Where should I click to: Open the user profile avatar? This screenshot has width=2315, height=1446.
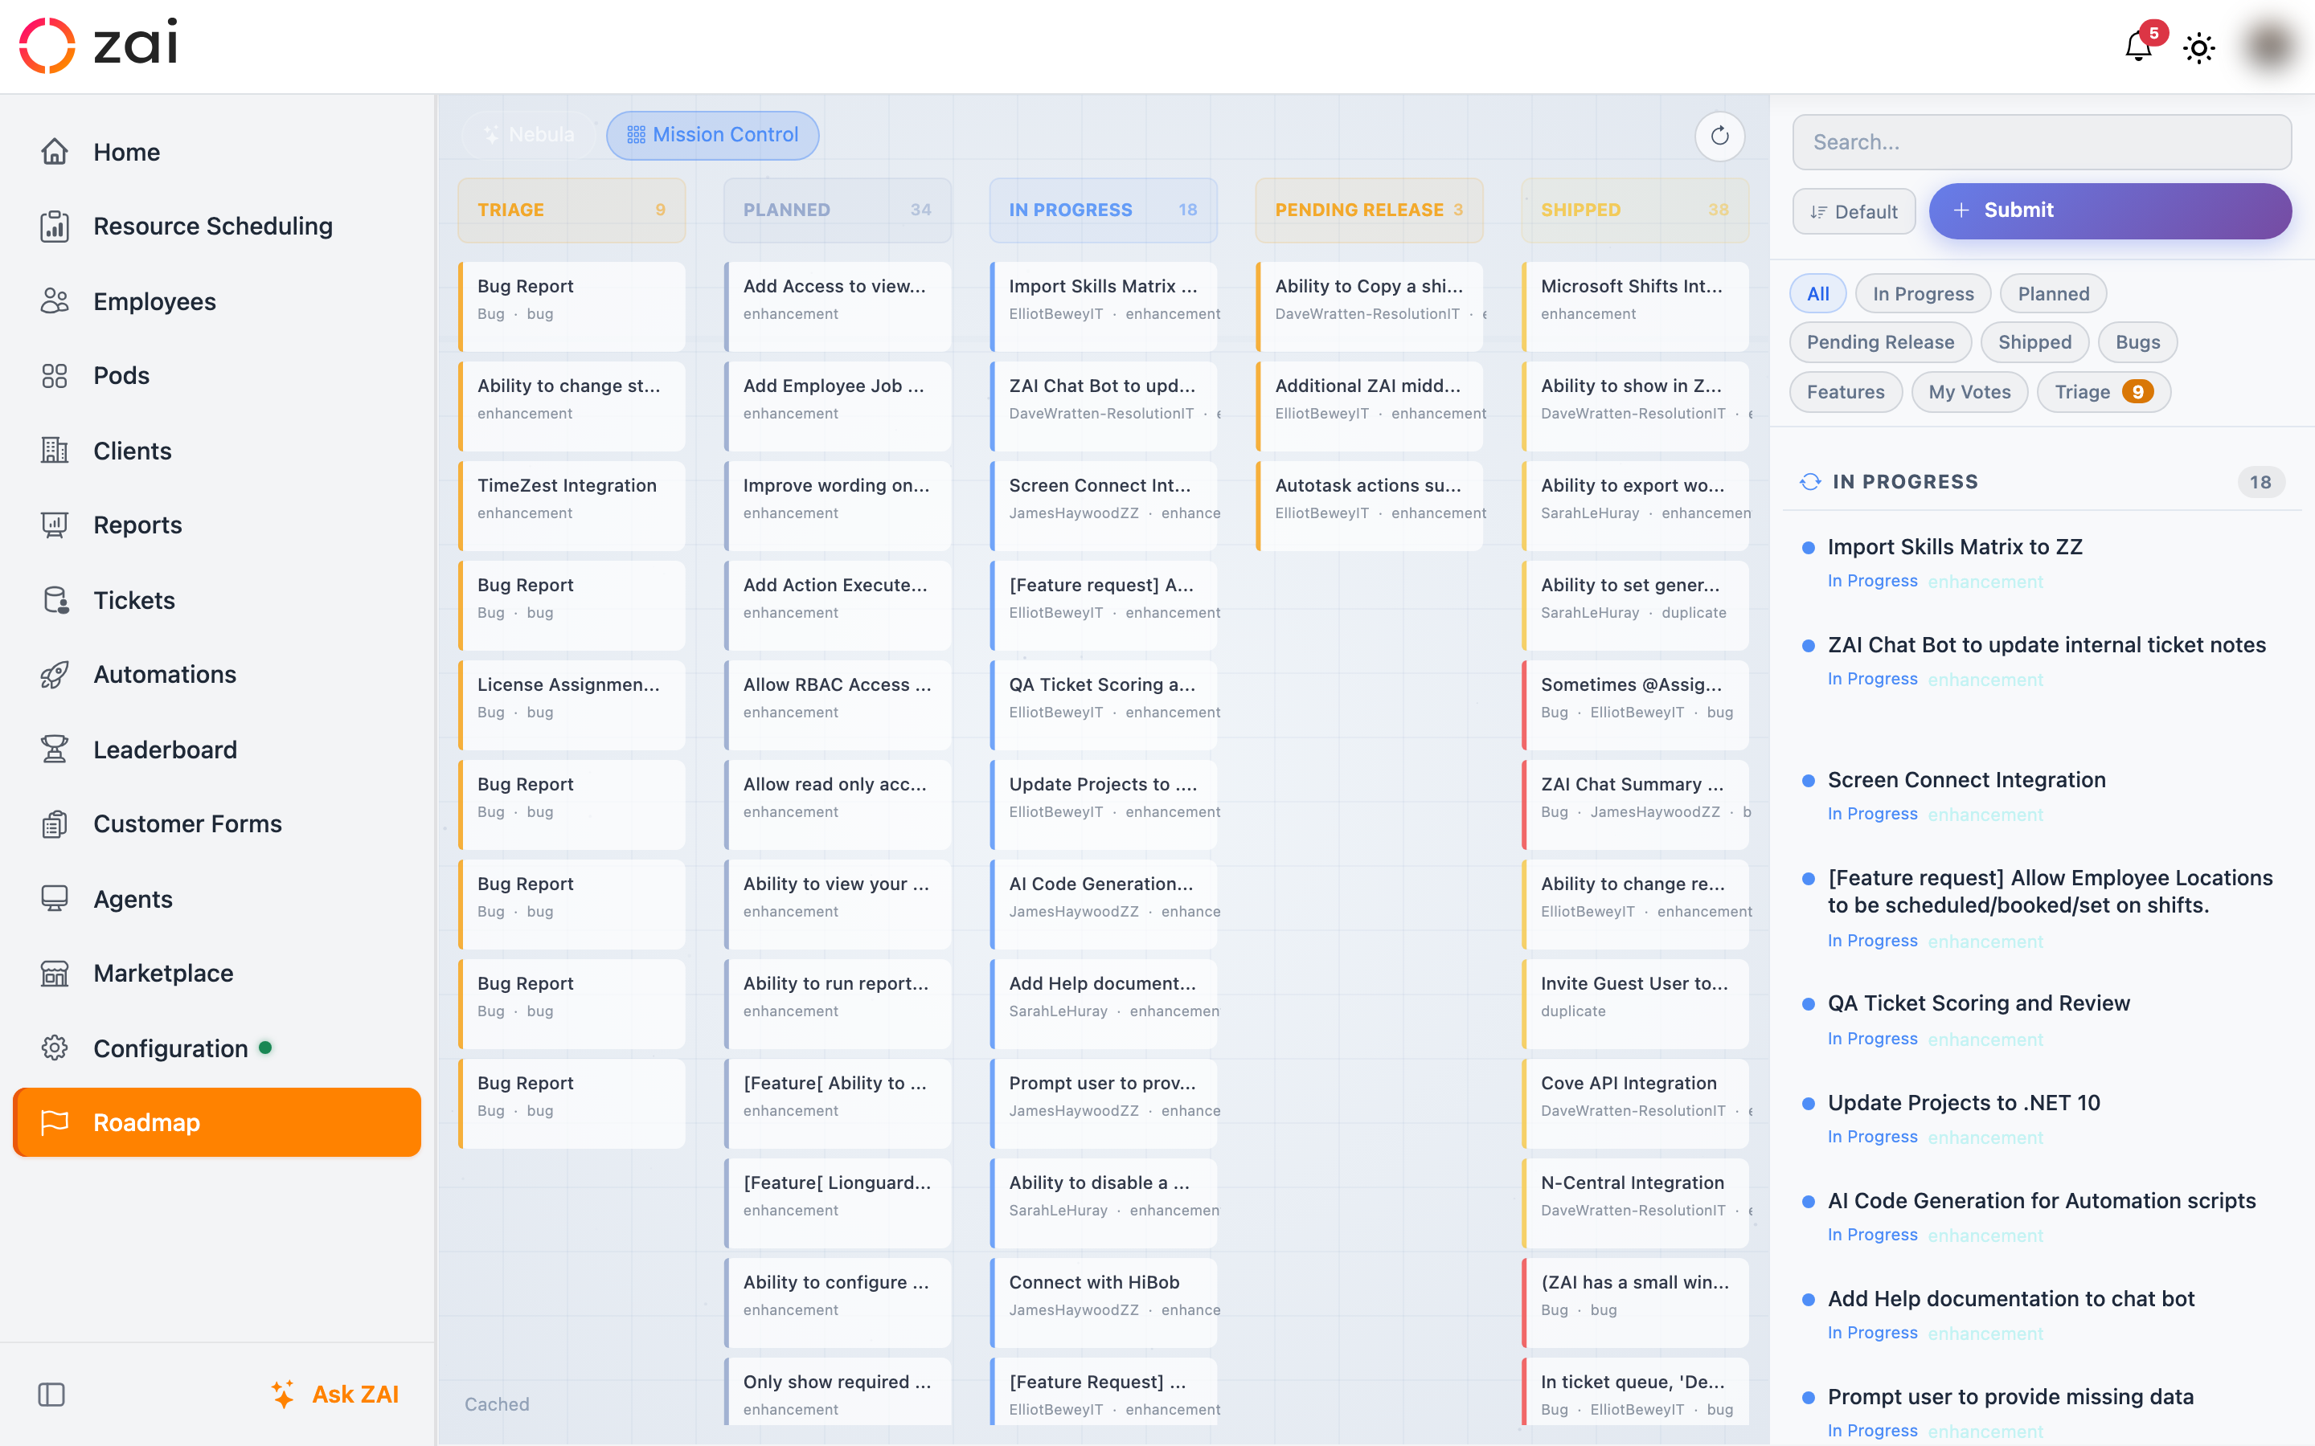coord(2271,46)
